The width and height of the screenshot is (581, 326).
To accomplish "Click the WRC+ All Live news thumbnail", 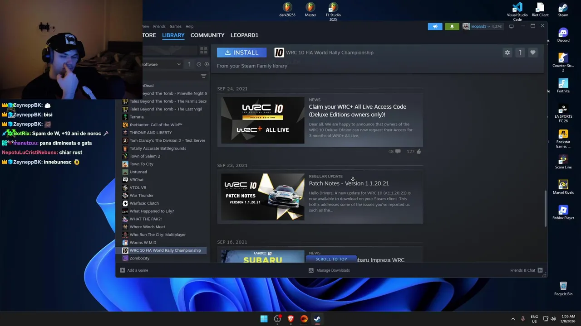I will (263, 120).
